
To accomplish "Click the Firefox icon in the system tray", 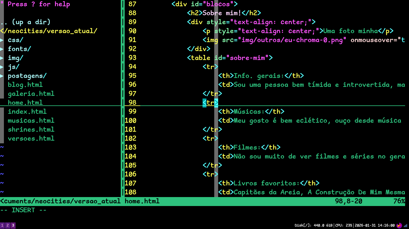I will (399, 225).
